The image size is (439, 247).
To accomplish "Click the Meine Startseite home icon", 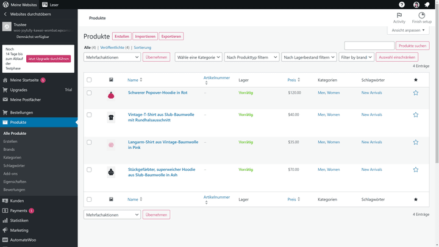I will [x=5, y=80].
